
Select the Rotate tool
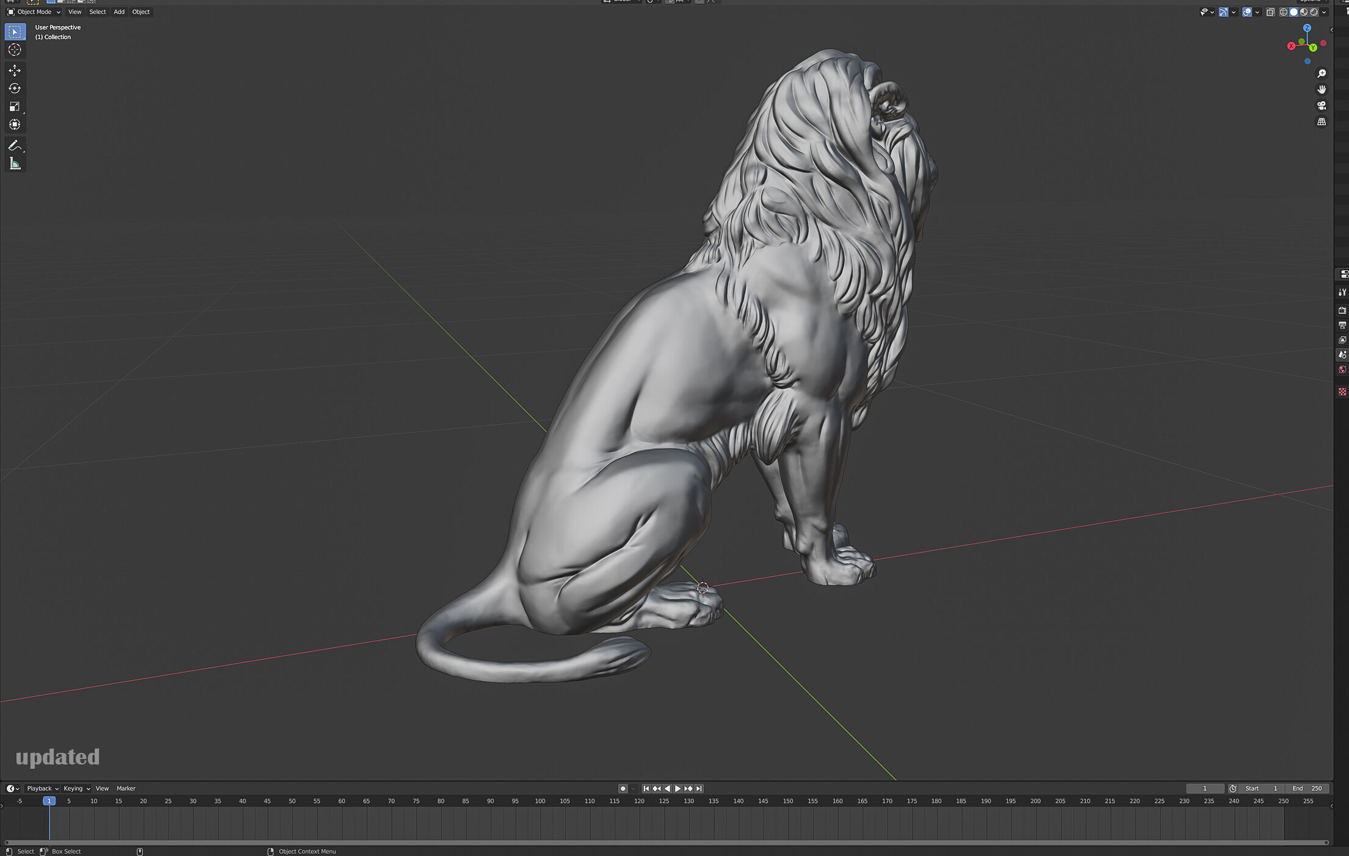click(15, 88)
